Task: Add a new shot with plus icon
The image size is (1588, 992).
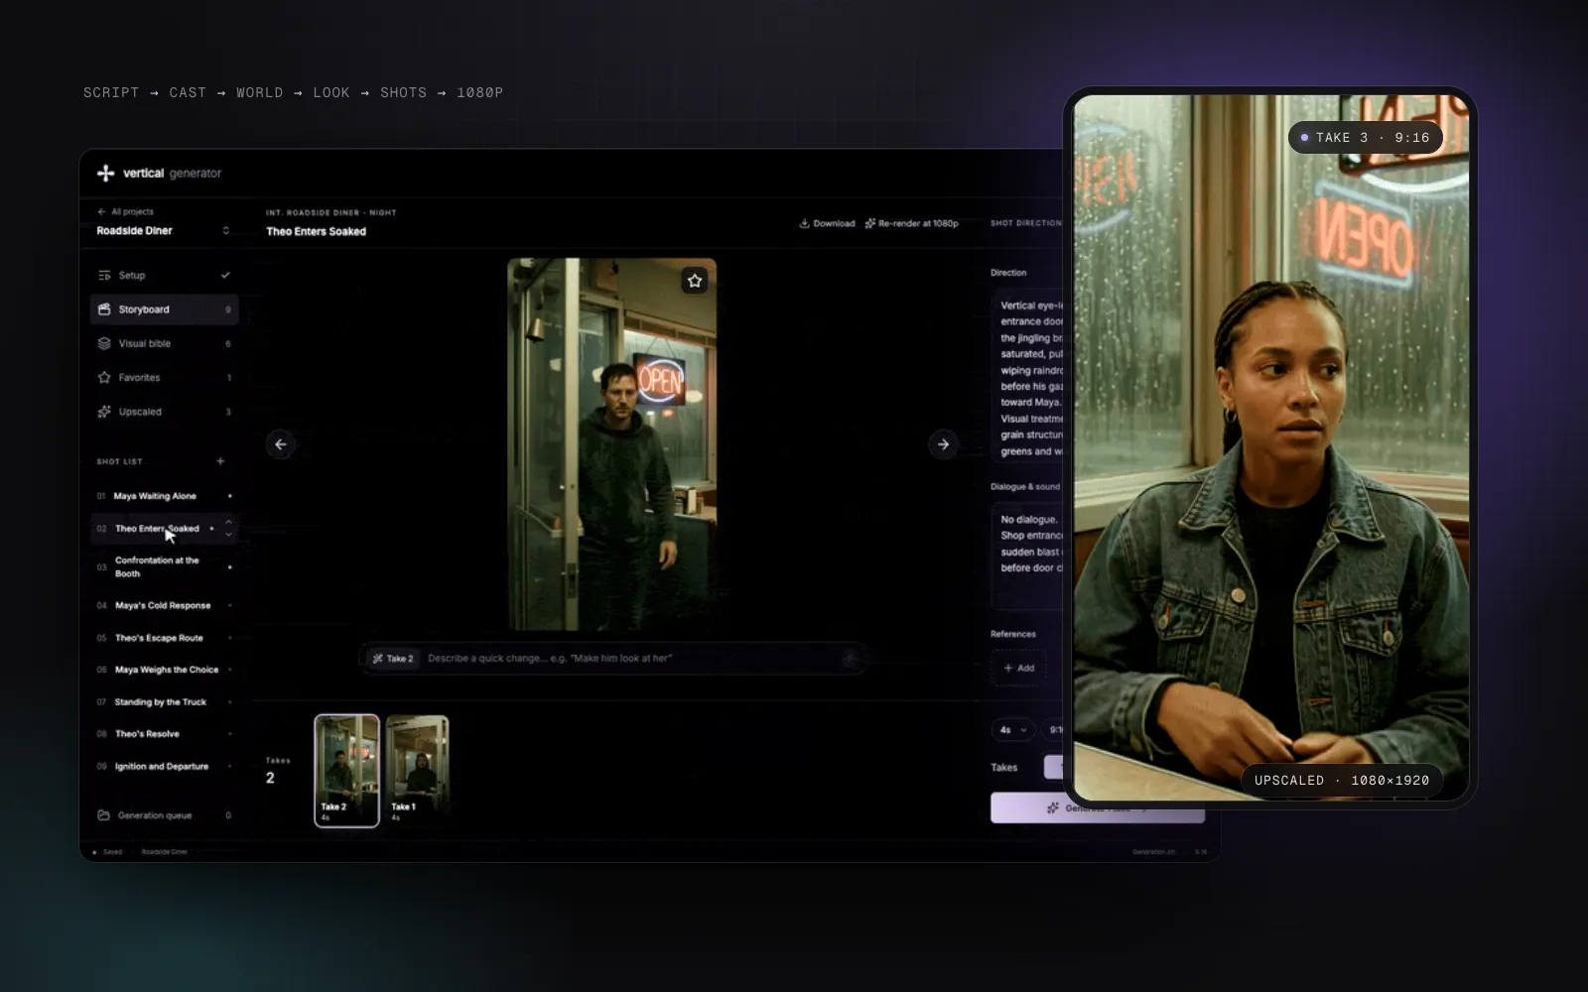Action: tap(220, 461)
